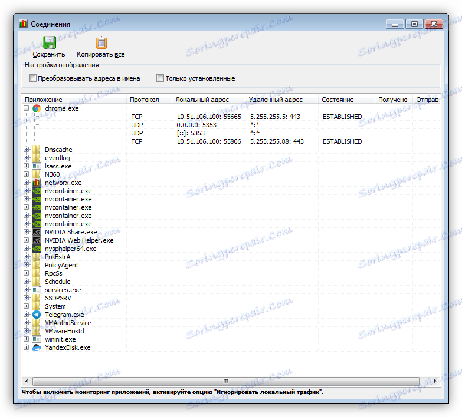Click the wininit.exe window icon
Image resolution: width=462 pixels, height=417 pixels.
(x=37, y=339)
